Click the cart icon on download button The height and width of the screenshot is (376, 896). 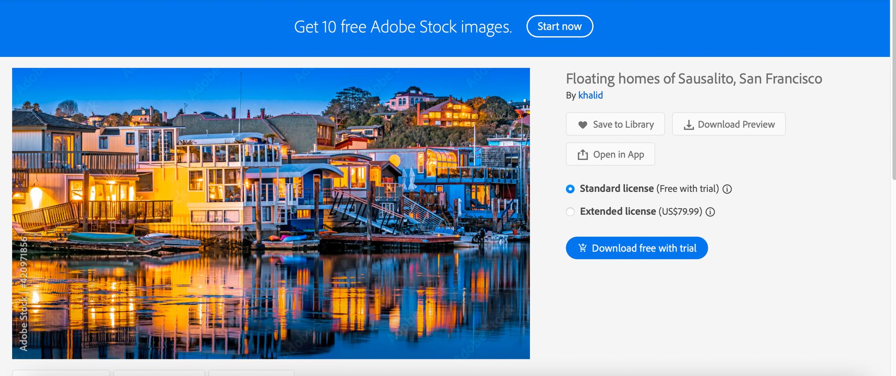(x=582, y=247)
